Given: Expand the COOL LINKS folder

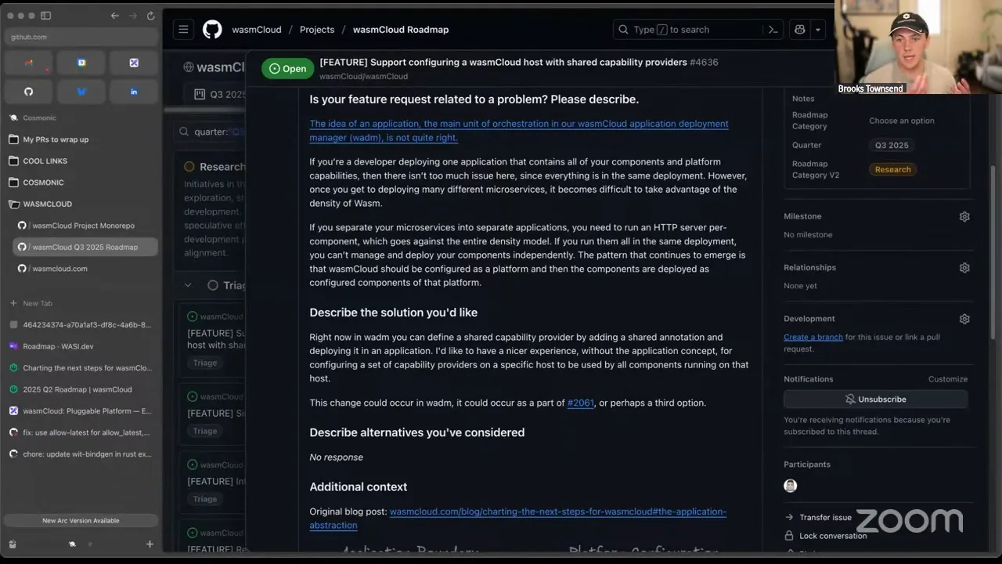Looking at the screenshot, I should (x=81, y=161).
